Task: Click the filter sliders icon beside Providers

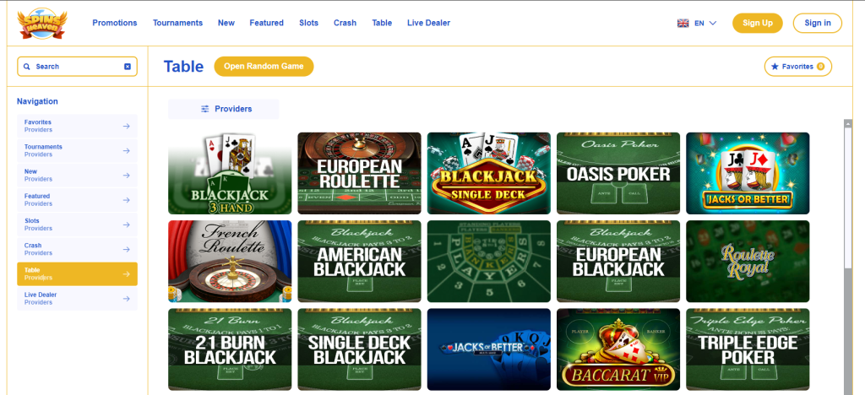Action: (205, 109)
